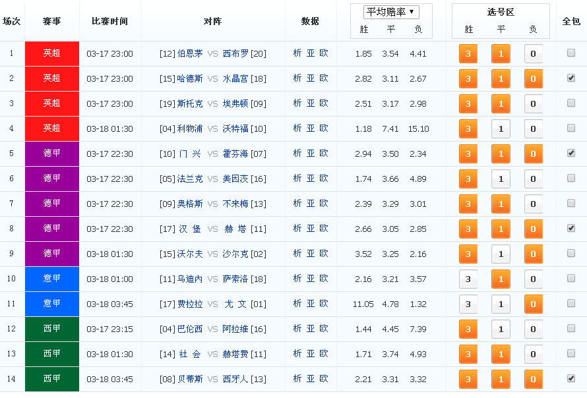Click the win odds 11.05 for 费拉拉
Screen dimensions: 587x398
click(x=363, y=304)
